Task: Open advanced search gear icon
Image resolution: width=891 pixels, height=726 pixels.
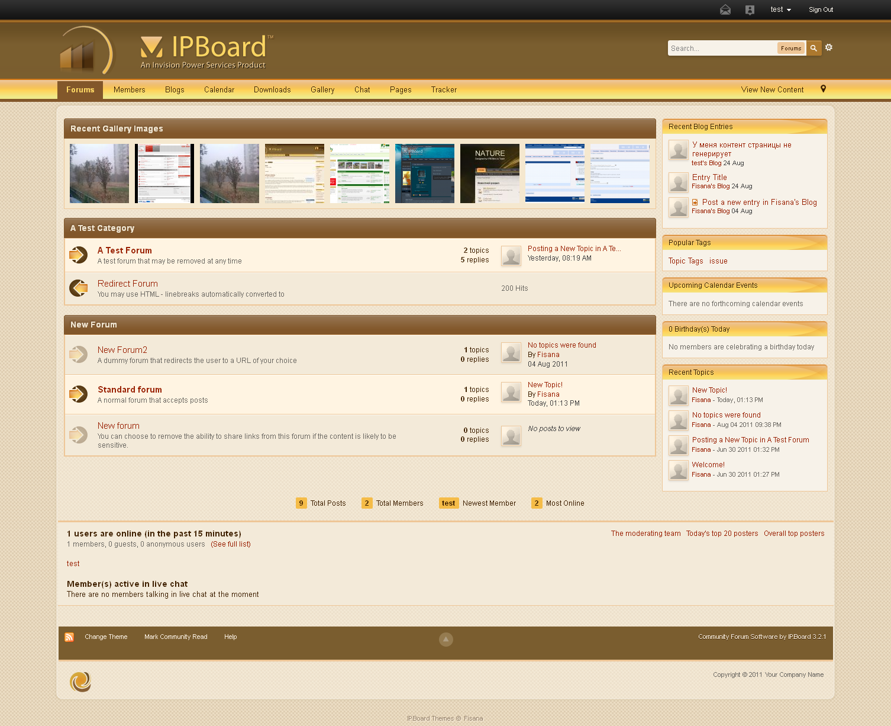Action: pyautogui.click(x=829, y=47)
